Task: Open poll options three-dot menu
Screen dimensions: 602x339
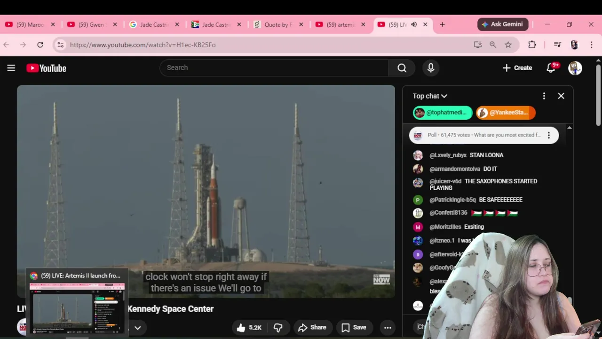Action: (x=548, y=135)
